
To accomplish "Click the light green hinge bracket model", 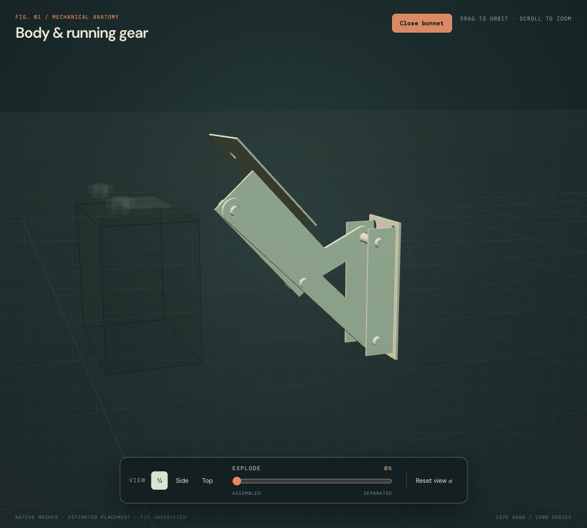I will coord(305,247).
